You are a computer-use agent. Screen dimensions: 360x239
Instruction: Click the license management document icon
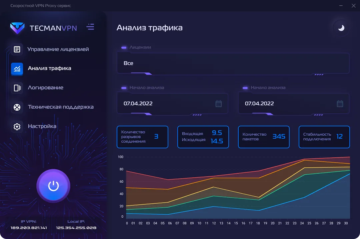click(x=17, y=49)
